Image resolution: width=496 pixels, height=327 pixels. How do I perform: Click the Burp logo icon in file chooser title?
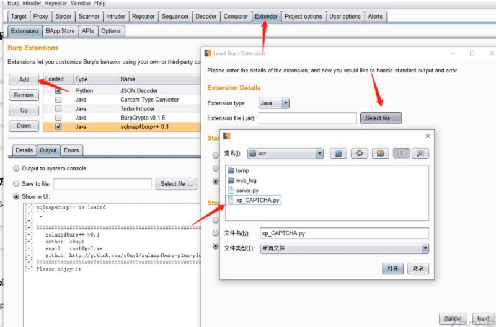click(x=227, y=136)
